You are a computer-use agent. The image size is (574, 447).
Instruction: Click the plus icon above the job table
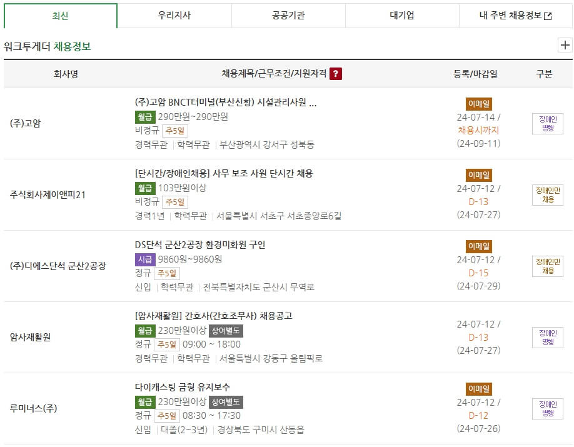566,45
